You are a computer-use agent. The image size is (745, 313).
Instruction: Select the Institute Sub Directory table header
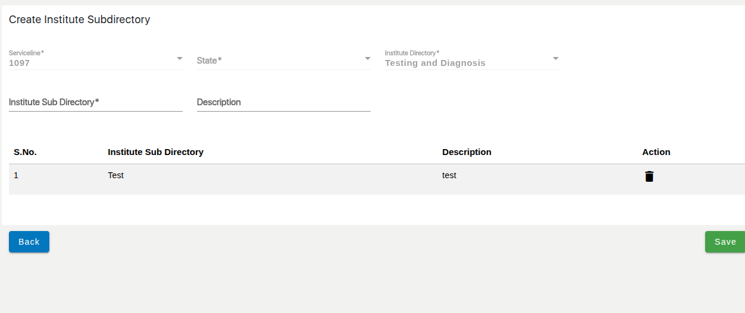[x=155, y=152]
